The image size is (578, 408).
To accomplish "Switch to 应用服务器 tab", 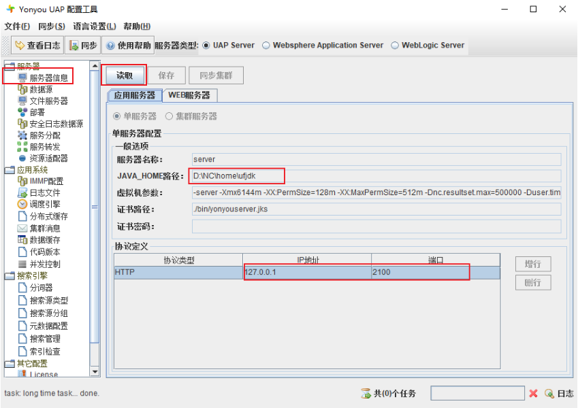I will point(135,95).
